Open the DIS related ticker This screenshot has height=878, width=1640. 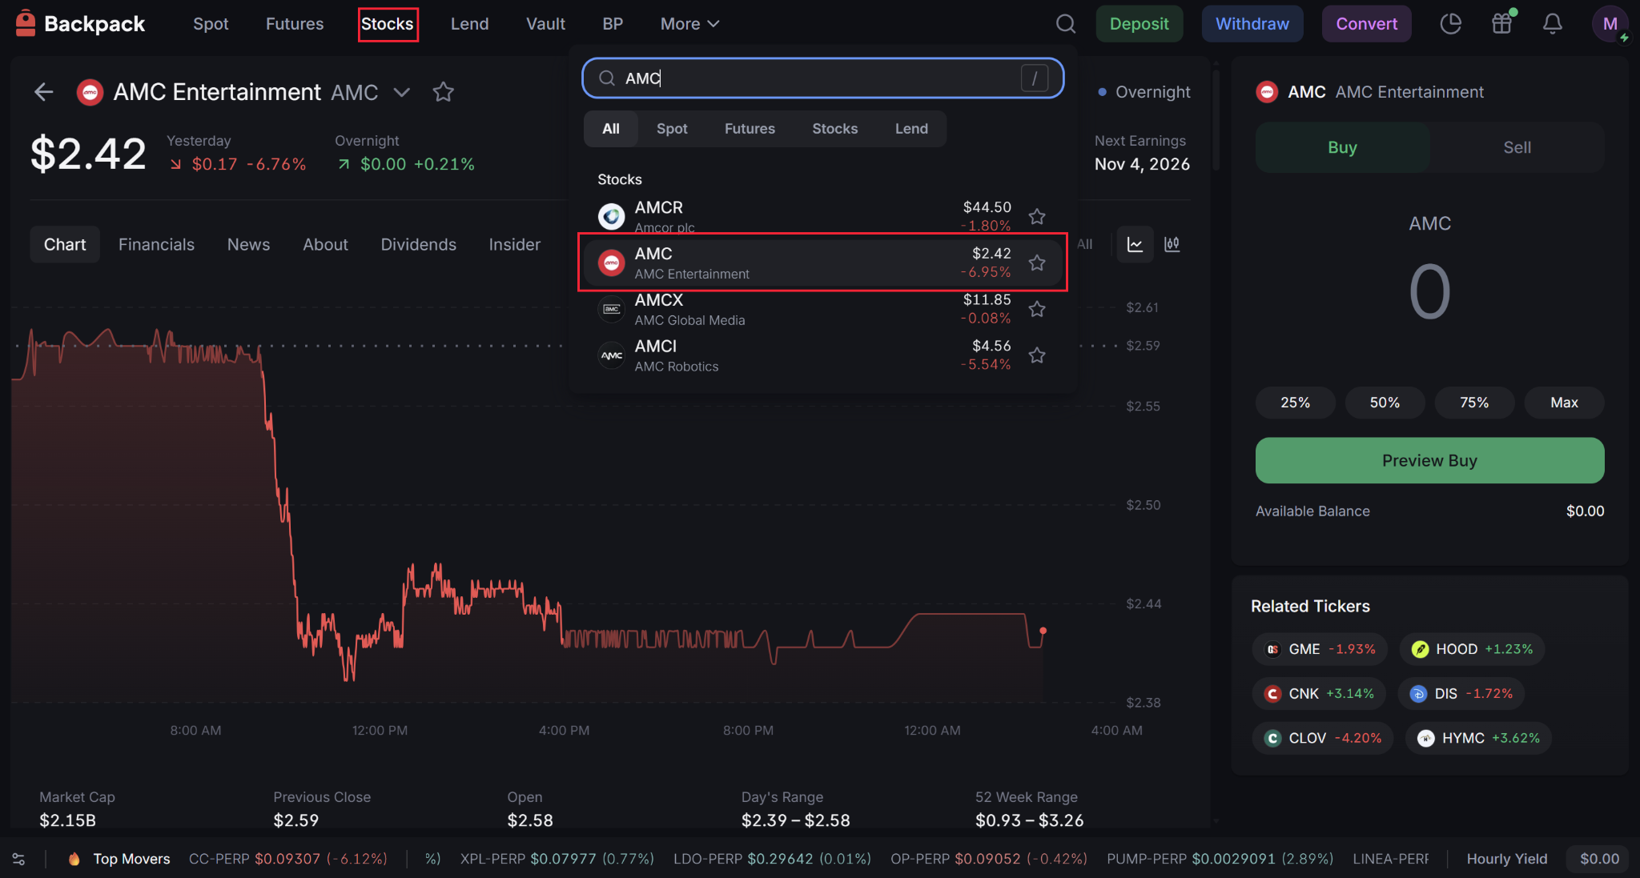tap(1461, 693)
